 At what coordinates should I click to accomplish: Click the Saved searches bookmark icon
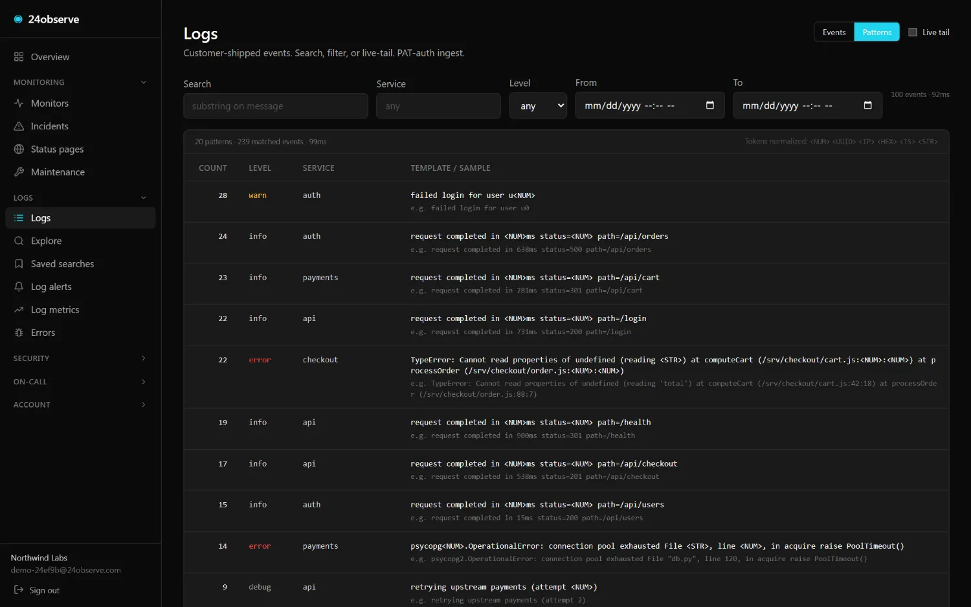[x=19, y=264]
